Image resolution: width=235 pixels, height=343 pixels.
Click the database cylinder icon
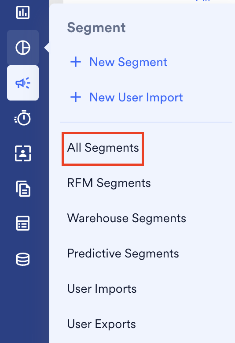[x=23, y=259]
